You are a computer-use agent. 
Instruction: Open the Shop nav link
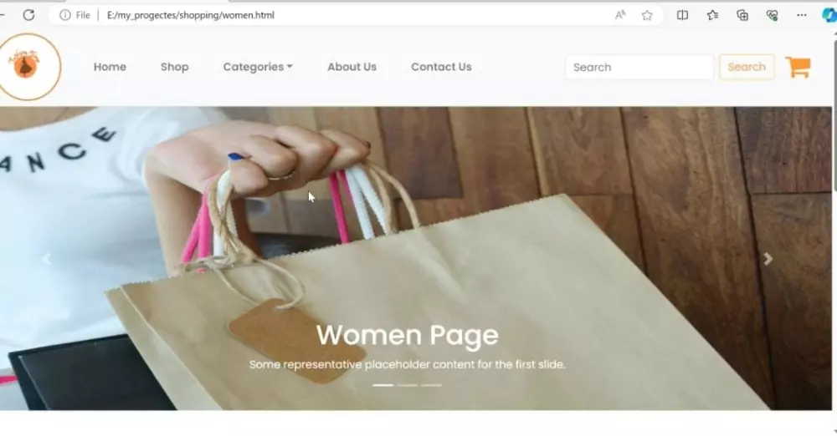[x=175, y=67]
